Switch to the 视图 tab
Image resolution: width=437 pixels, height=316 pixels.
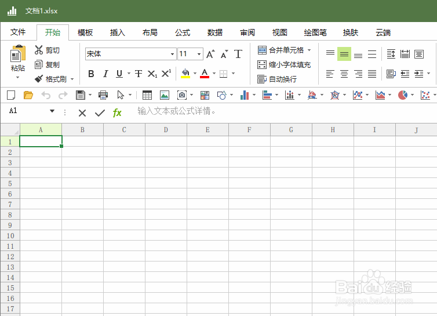pyautogui.click(x=279, y=32)
